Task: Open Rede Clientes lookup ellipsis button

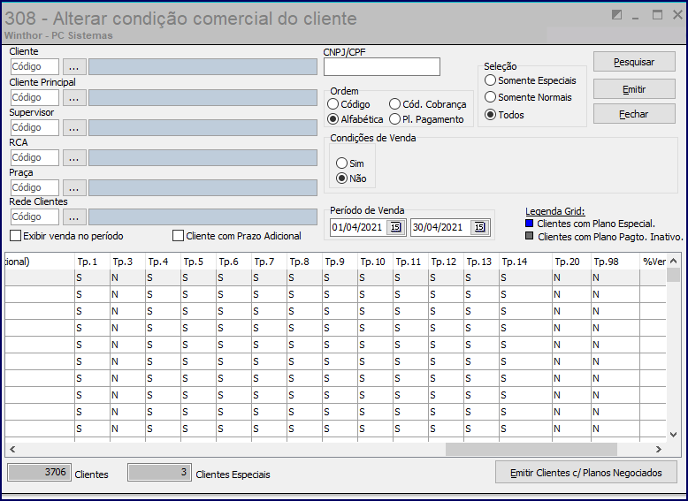Action: coord(74,217)
